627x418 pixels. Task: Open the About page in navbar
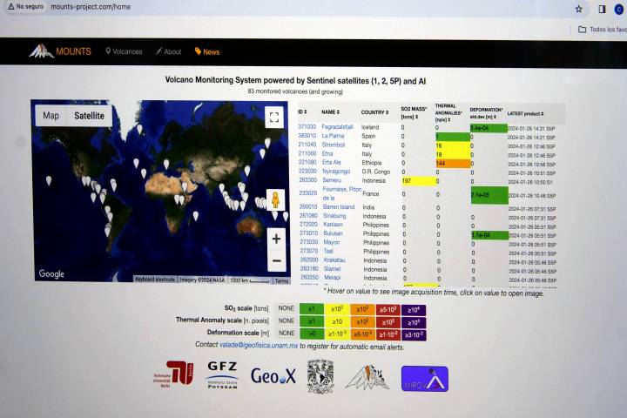click(169, 51)
